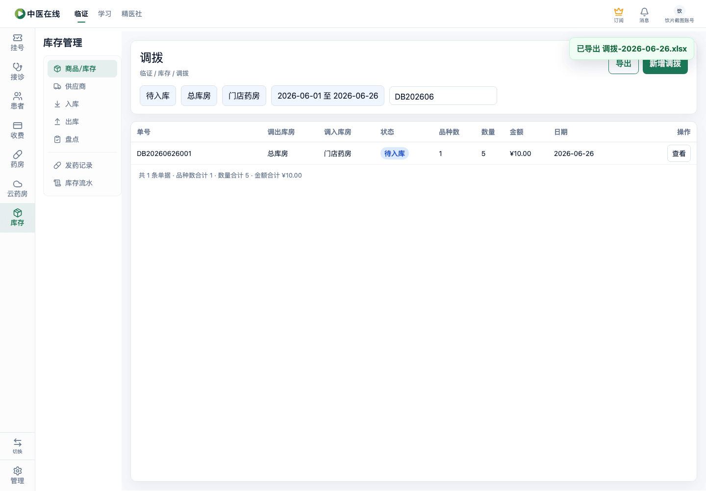706x491 pixels.
Task: Click the 日期 column header
Action: 561,132
